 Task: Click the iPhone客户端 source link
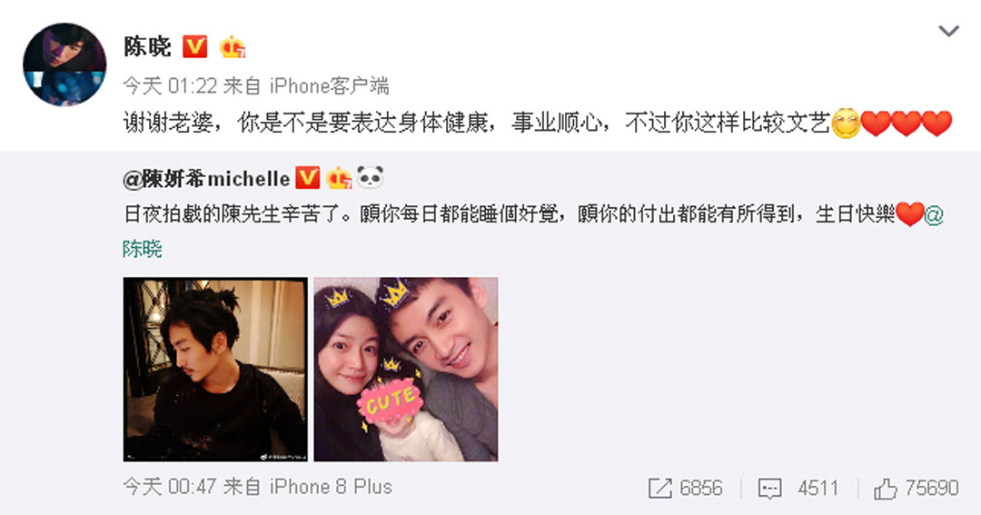coord(329,85)
